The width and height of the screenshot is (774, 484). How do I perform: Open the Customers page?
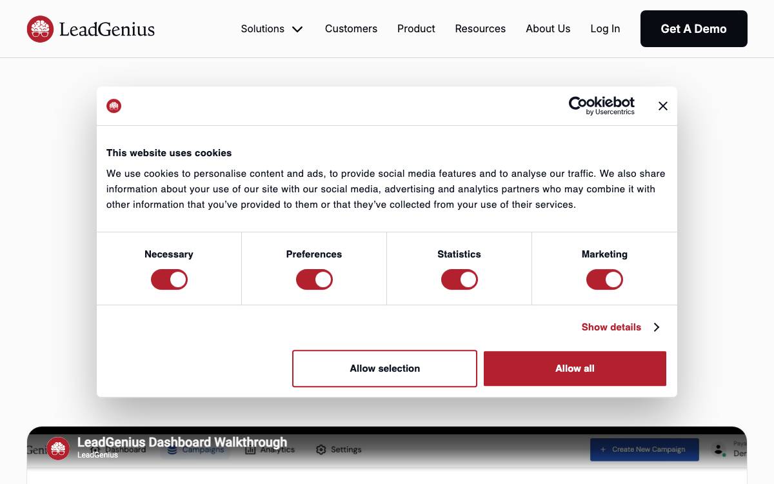351,29
